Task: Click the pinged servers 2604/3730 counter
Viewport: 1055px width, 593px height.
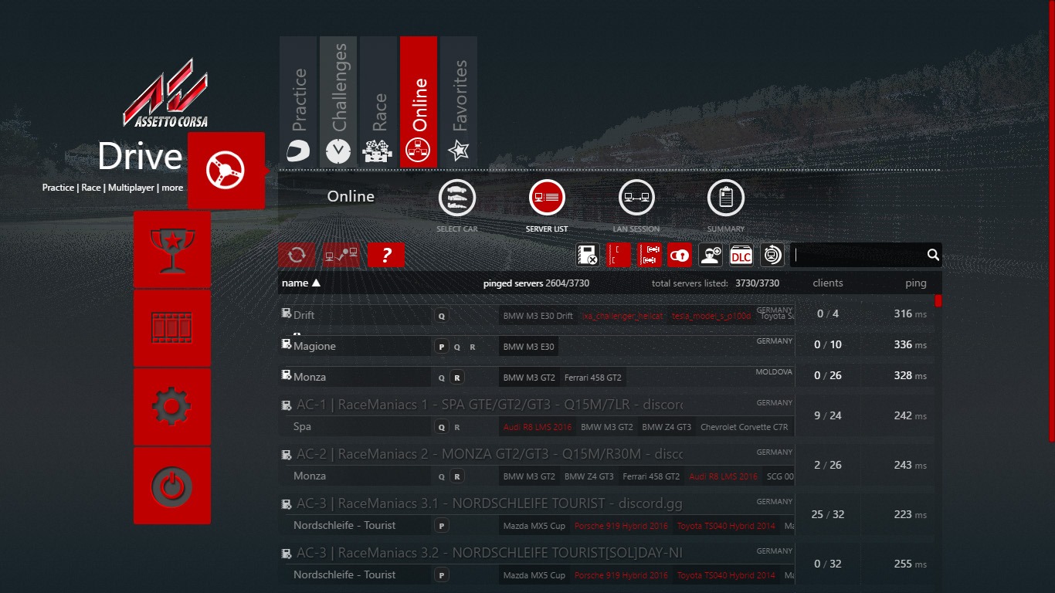Action: [x=536, y=283]
